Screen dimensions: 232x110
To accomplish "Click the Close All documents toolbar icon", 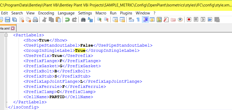I will (28, 20).
